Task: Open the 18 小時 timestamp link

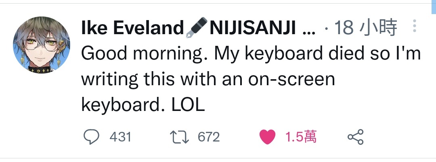Action: pos(365,28)
